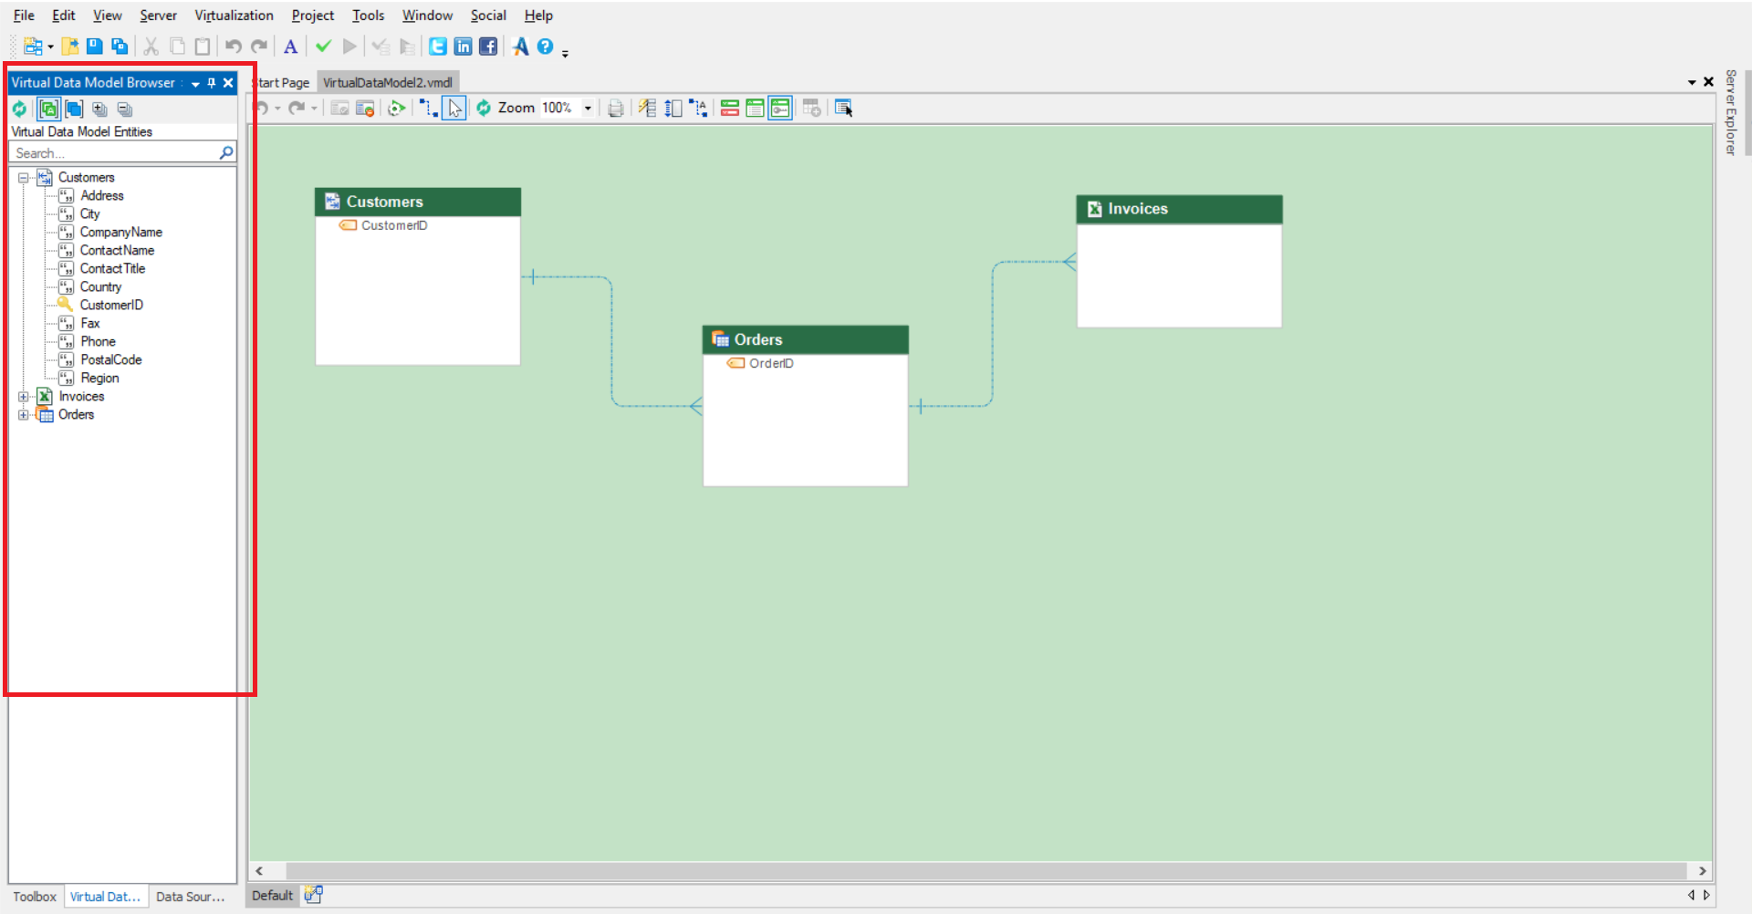Expand the Invoices tree node

[x=24, y=397]
